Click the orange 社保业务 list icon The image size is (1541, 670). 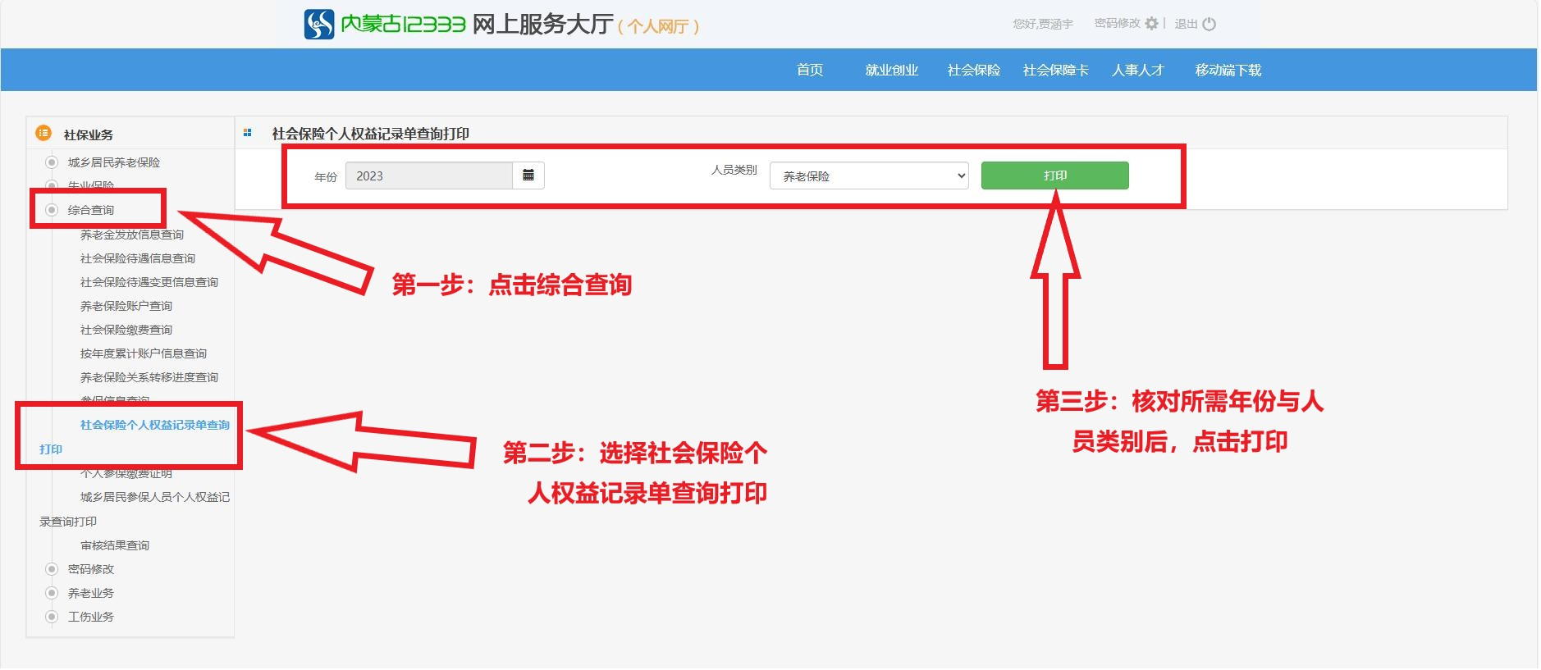[43, 133]
